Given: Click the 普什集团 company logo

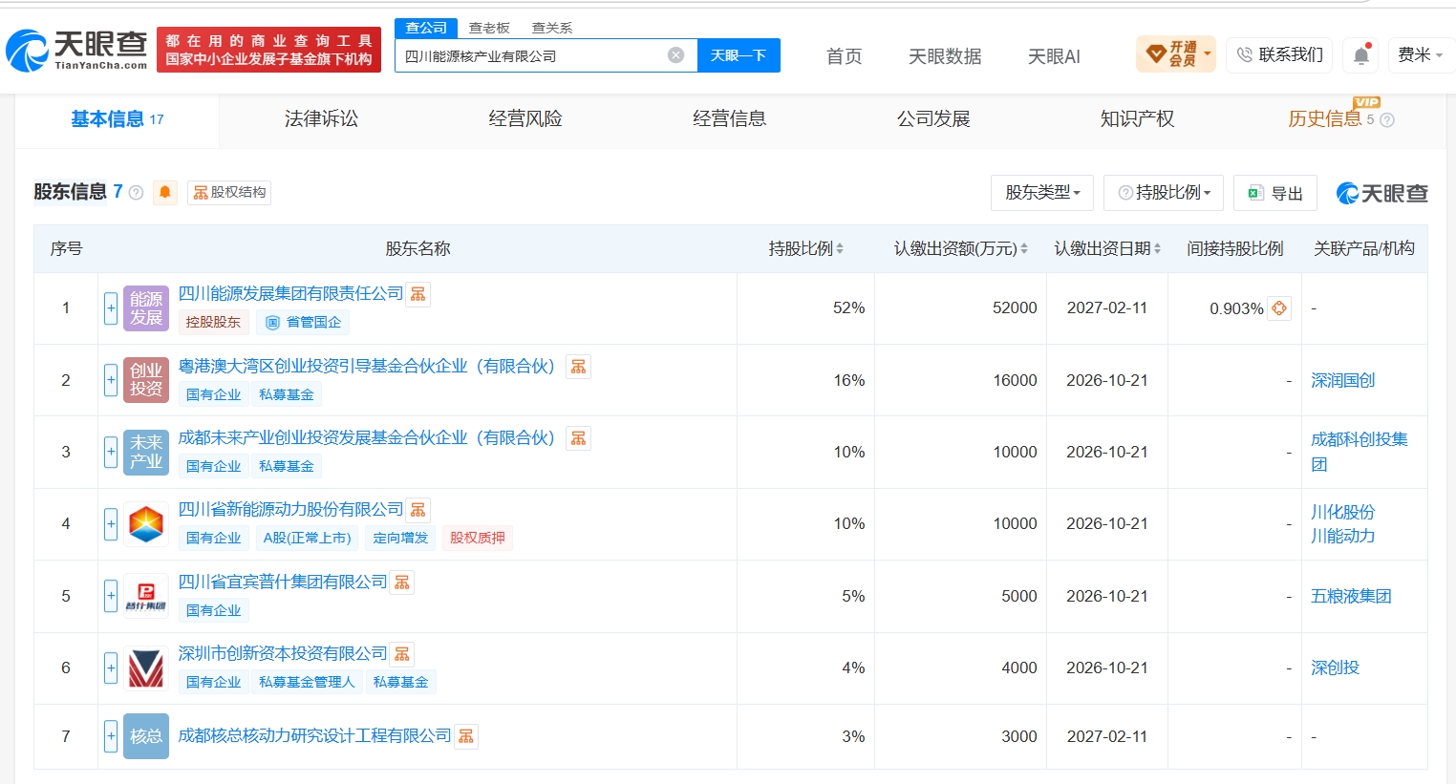Looking at the screenshot, I should pos(146,596).
